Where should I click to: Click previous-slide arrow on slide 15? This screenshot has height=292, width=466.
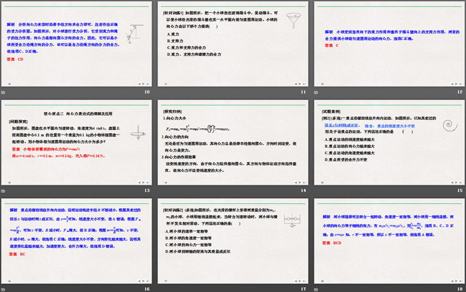[452, 183]
